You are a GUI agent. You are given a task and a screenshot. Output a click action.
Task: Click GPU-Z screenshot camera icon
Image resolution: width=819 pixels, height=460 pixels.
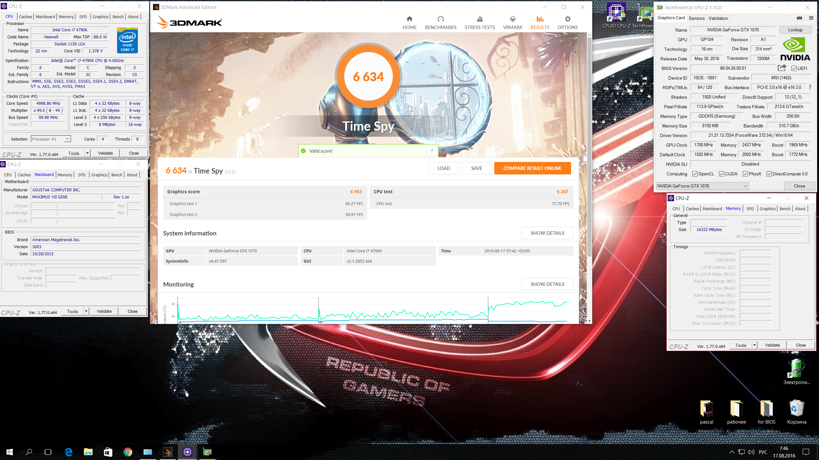click(799, 18)
